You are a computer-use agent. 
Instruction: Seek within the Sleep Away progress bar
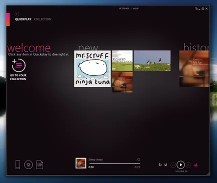pyautogui.click(x=114, y=164)
